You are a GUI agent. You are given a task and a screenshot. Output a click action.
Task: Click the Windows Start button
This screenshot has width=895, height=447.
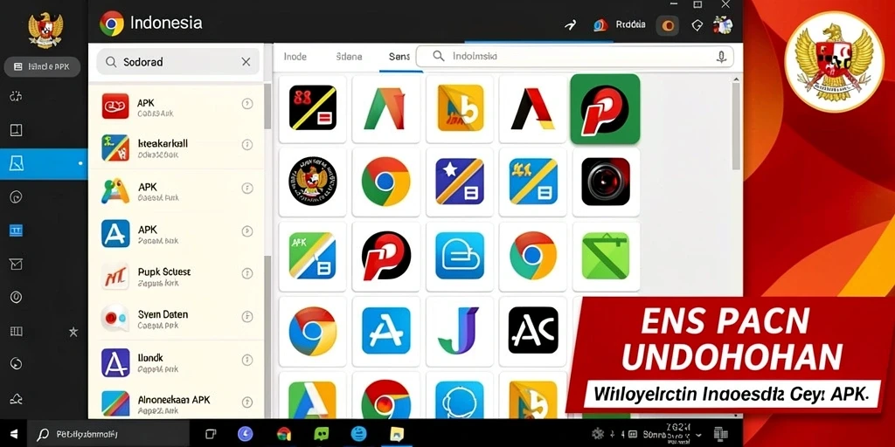pos(13,435)
